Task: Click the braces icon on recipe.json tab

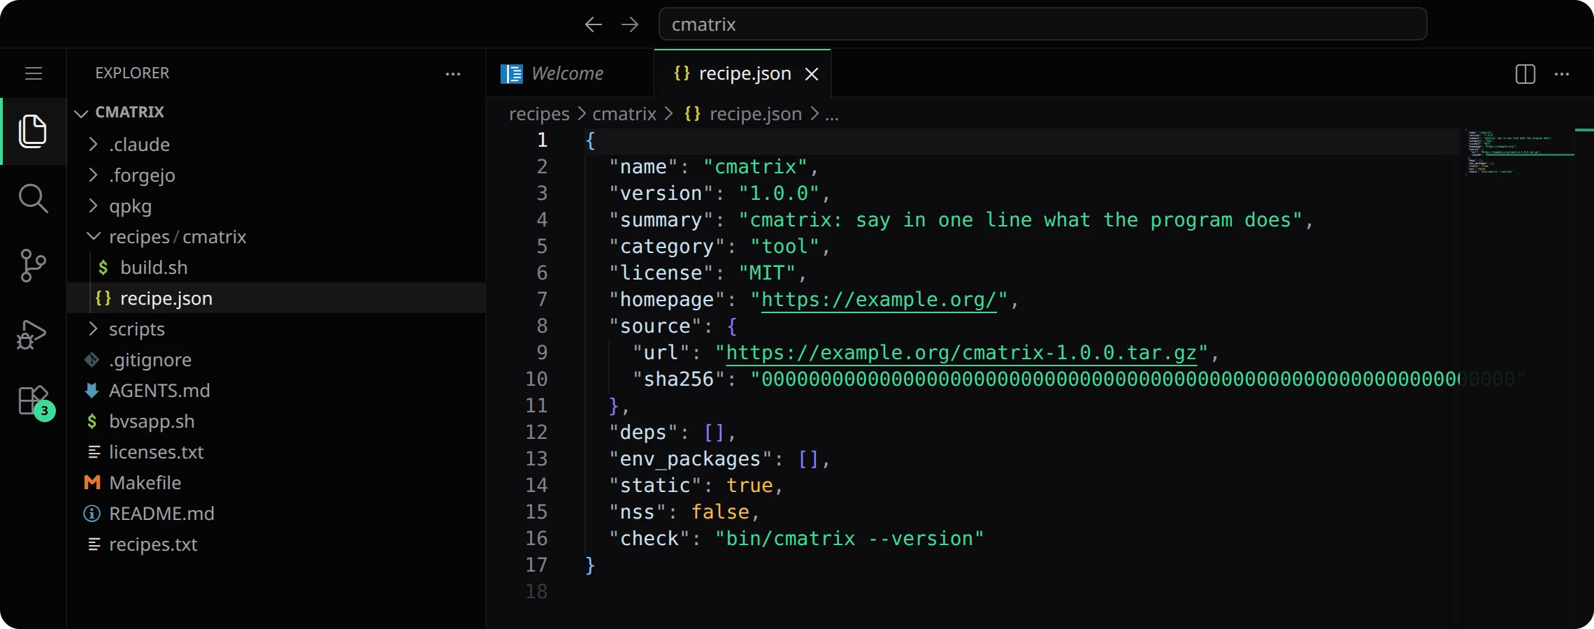Action: point(682,73)
